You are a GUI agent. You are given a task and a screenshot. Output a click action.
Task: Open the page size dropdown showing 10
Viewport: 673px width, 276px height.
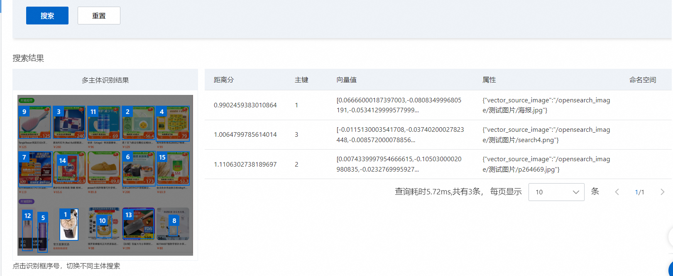[556, 192]
